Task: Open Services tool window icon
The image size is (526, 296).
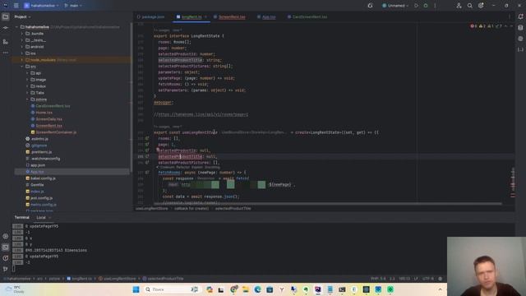Action: coord(6,236)
